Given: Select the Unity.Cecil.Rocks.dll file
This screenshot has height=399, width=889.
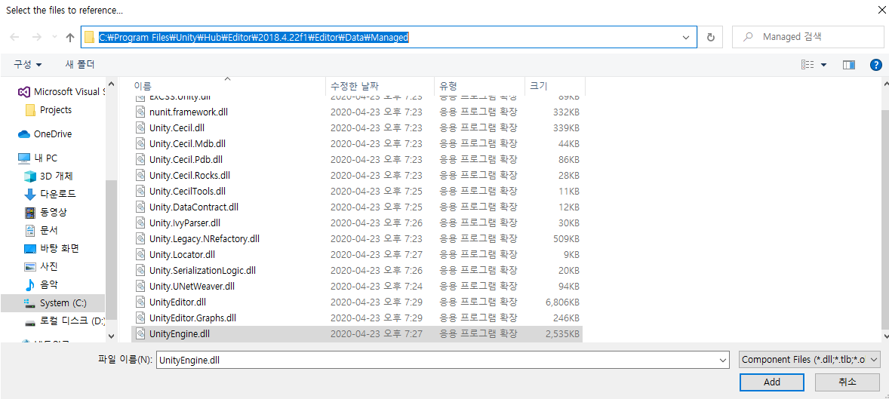Looking at the screenshot, I should [x=357, y=176].
